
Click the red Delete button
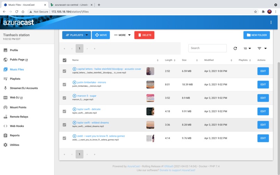tap(144, 35)
